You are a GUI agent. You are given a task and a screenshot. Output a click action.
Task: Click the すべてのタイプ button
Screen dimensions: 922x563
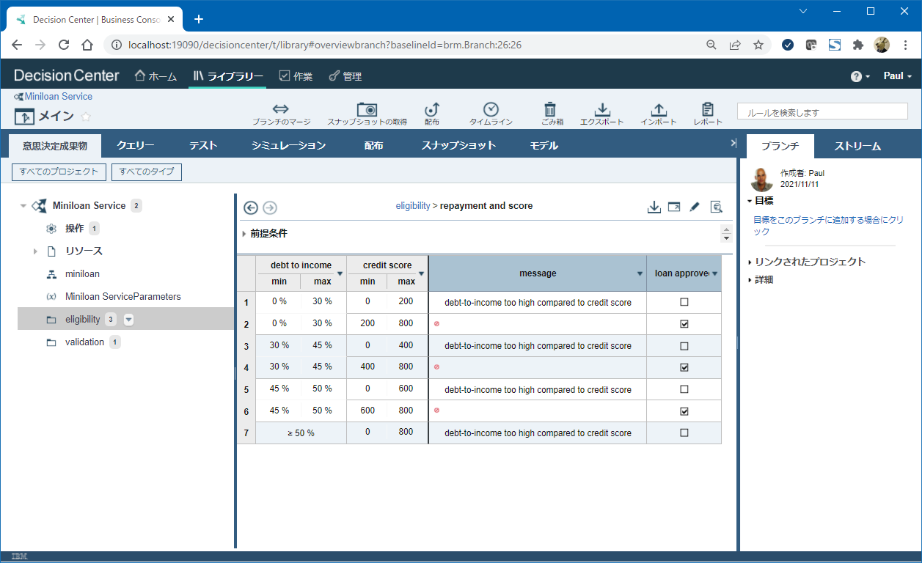click(147, 172)
